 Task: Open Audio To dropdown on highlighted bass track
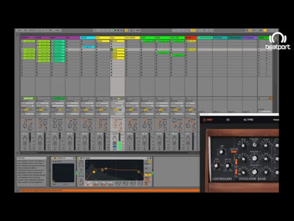[x=118, y=114]
